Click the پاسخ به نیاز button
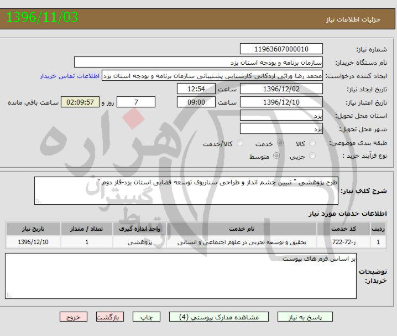This screenshot has height=336, width=397. pyautogui.click(x=305, y=317)
